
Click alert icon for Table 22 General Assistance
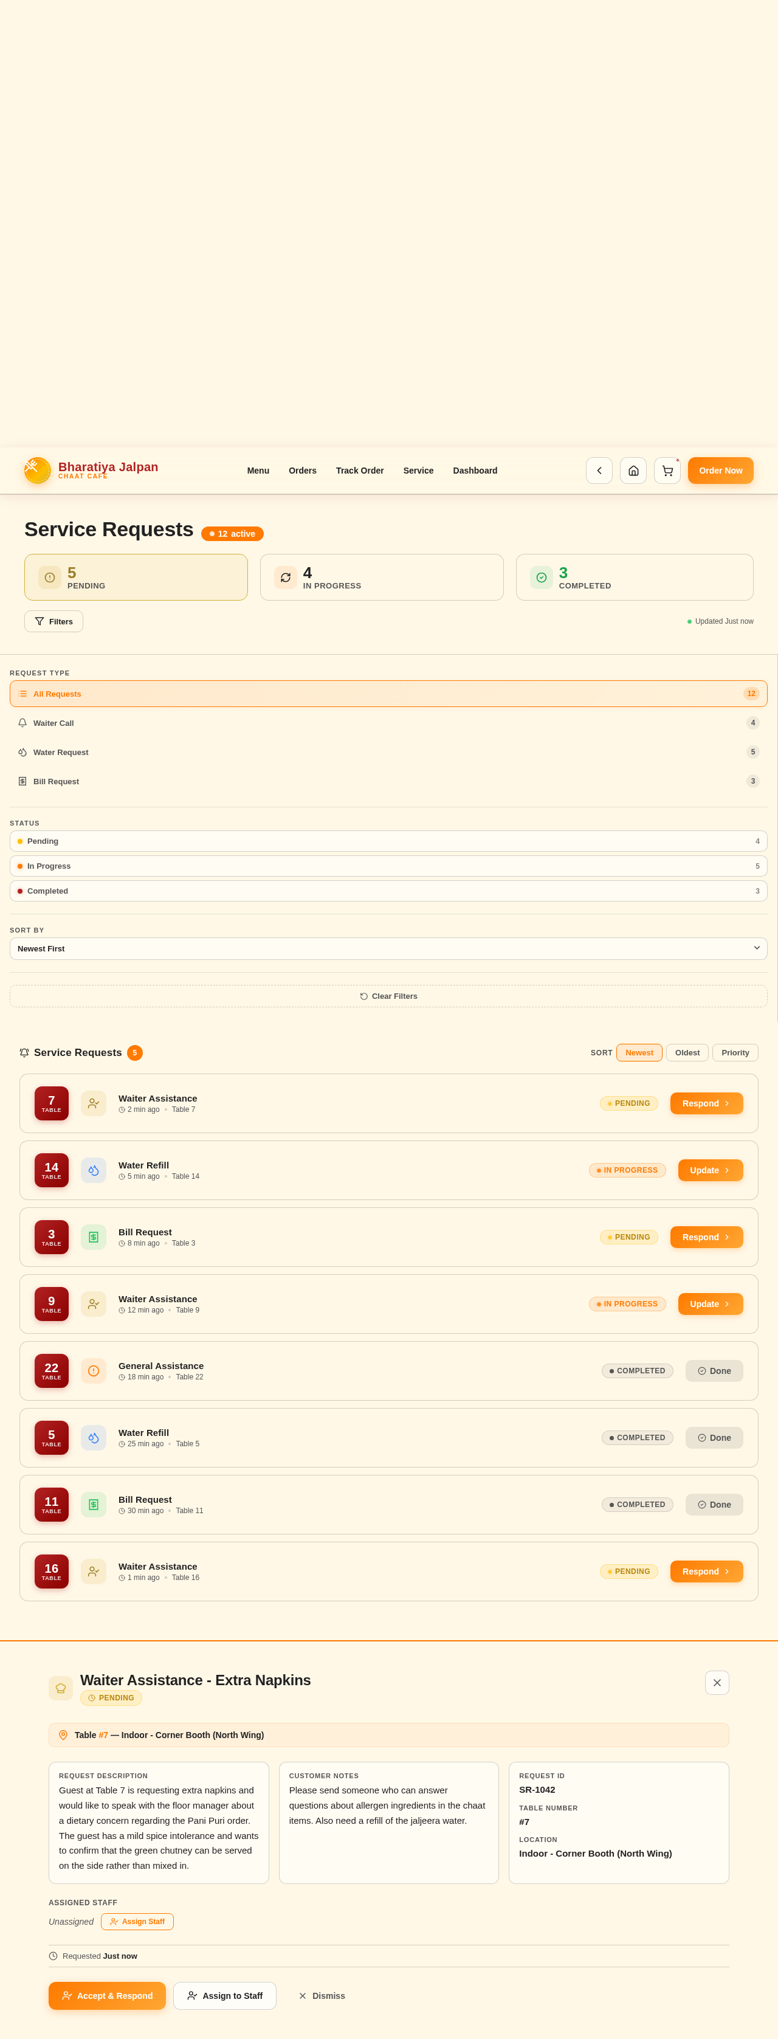click(x=94, y=1370)
